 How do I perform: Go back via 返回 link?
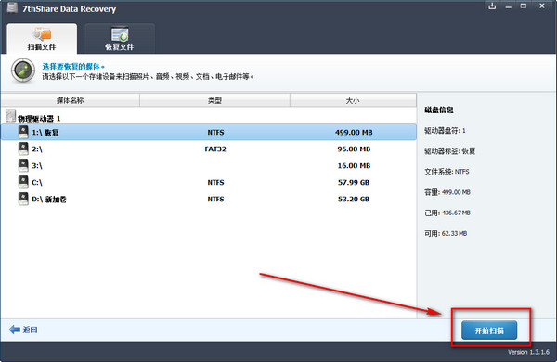(x=30, y=330)
